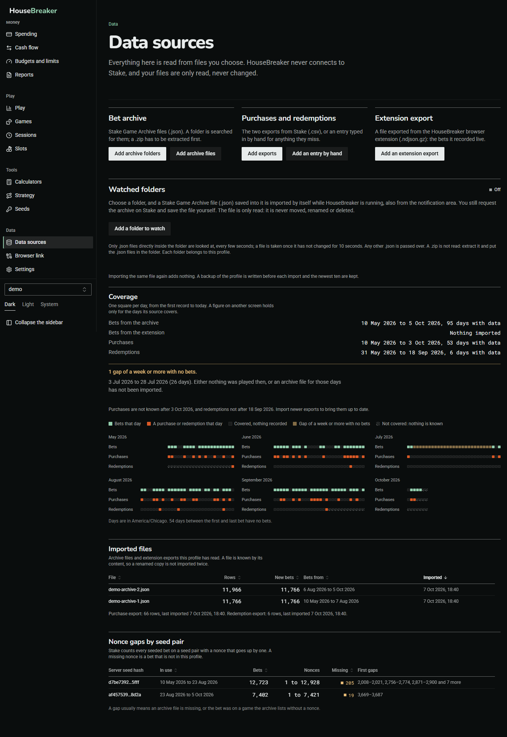The height and width of the screenshot is (737, 507).
Task: Click the sort arrow next to Imported
Action: coord(446,578)
